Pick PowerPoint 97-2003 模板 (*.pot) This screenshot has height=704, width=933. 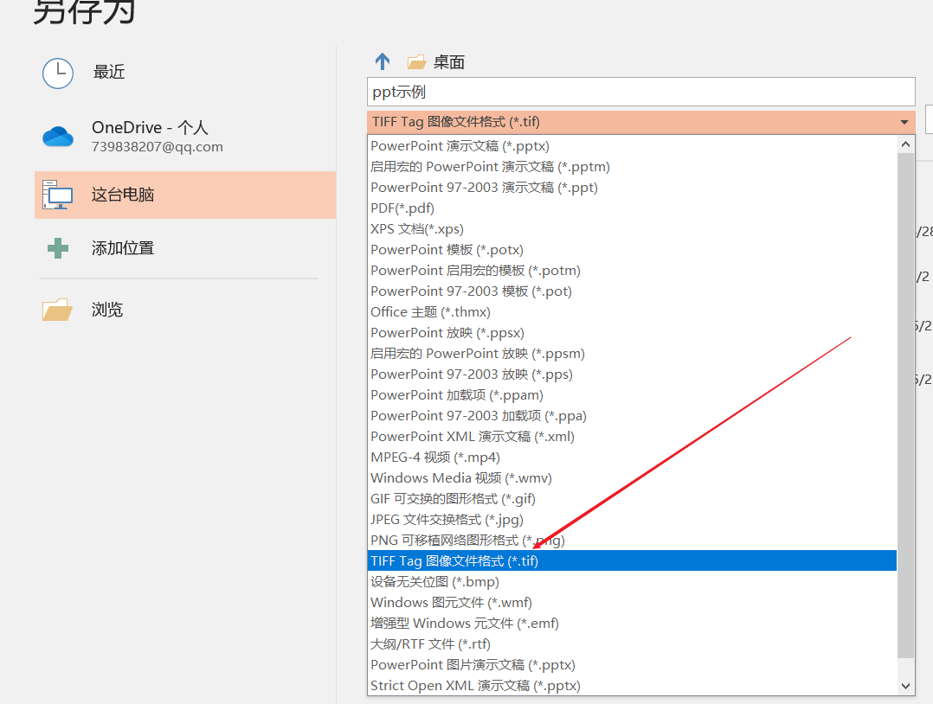[632, 291]
